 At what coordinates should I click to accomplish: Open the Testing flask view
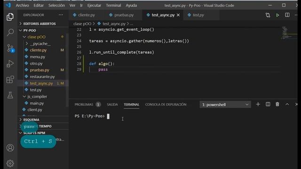pyautogui.click(x=10, y=95)
